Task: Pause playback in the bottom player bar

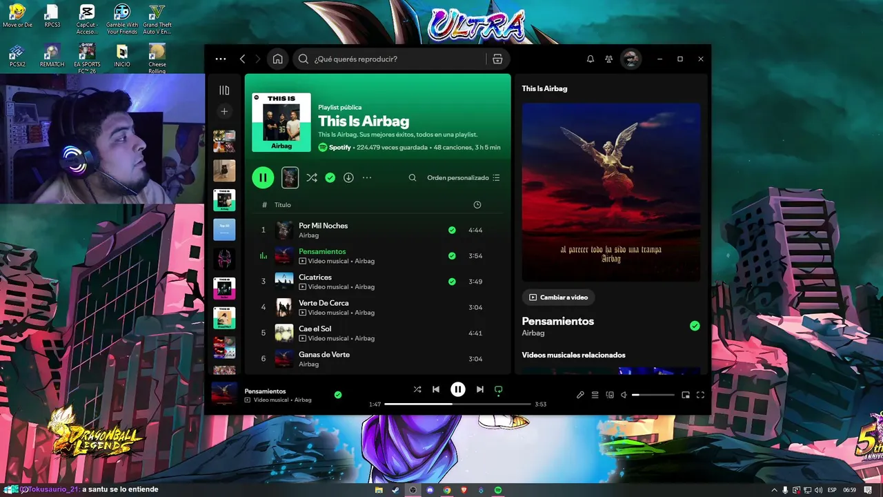Action: click(458, 389)
